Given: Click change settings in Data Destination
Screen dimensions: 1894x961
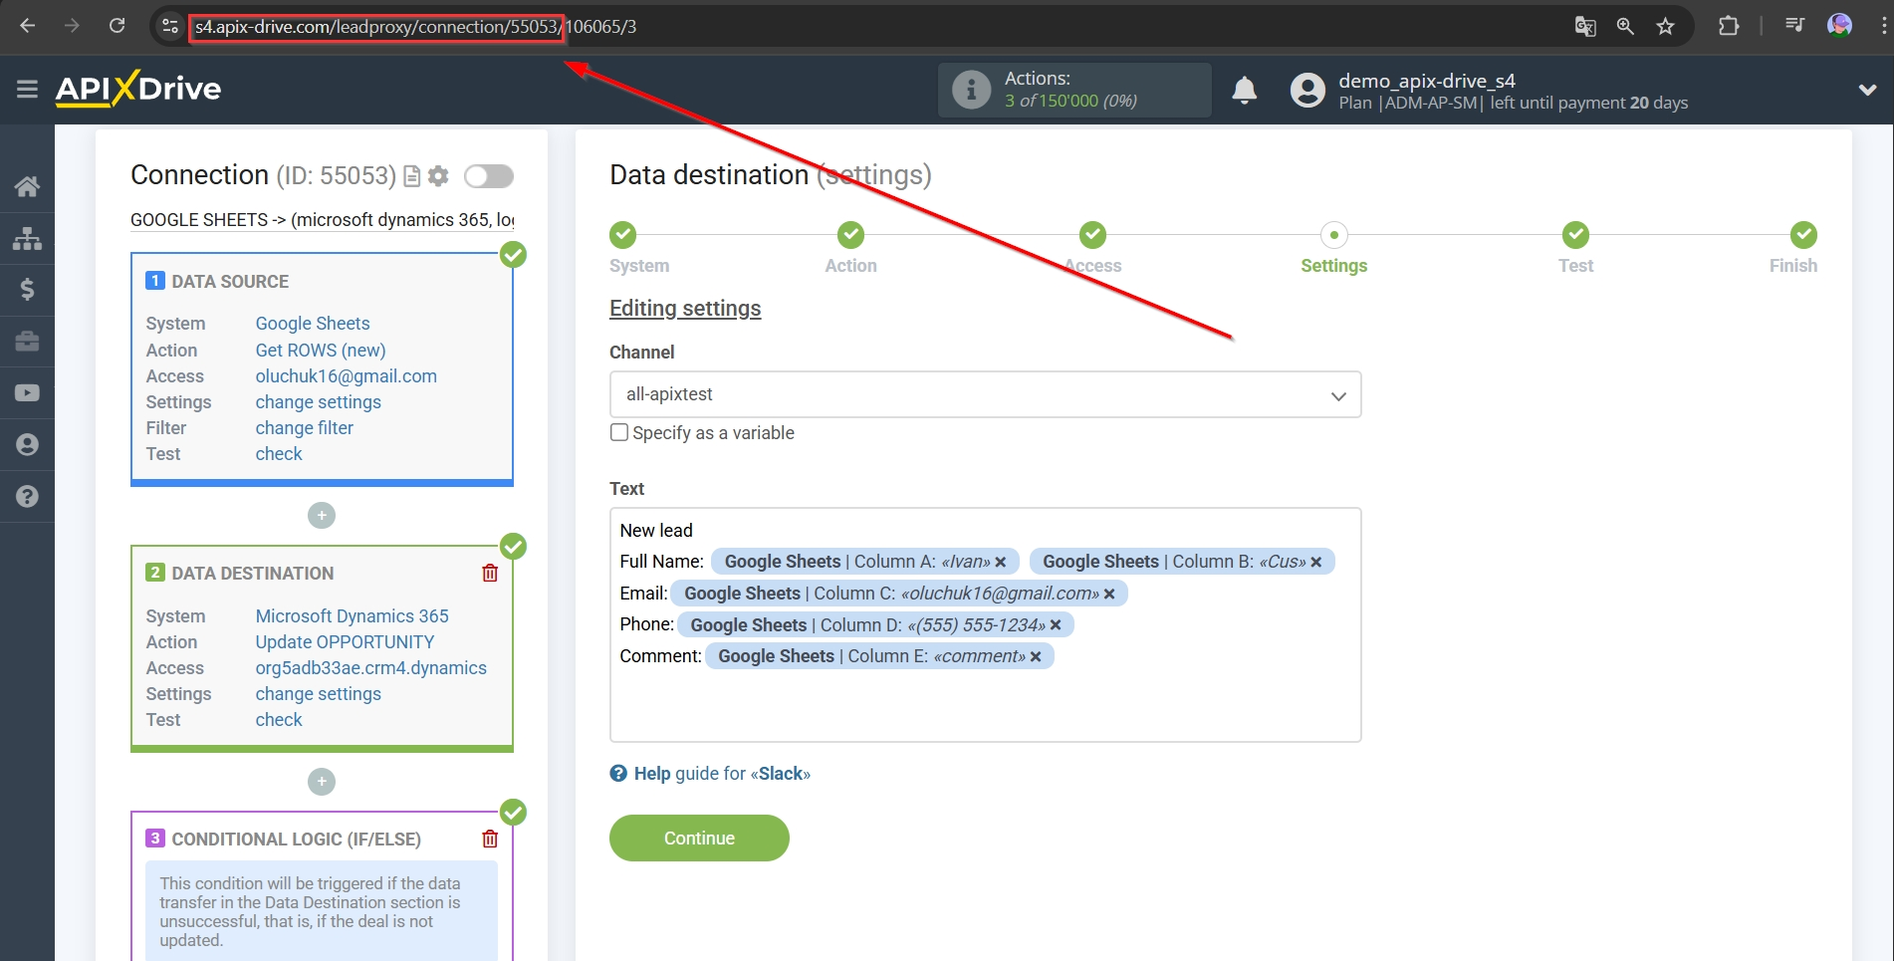Looking at the screenshot, I should coord(319,694).
